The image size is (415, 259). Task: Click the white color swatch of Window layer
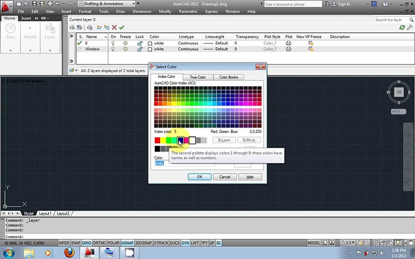pos(150,49)
